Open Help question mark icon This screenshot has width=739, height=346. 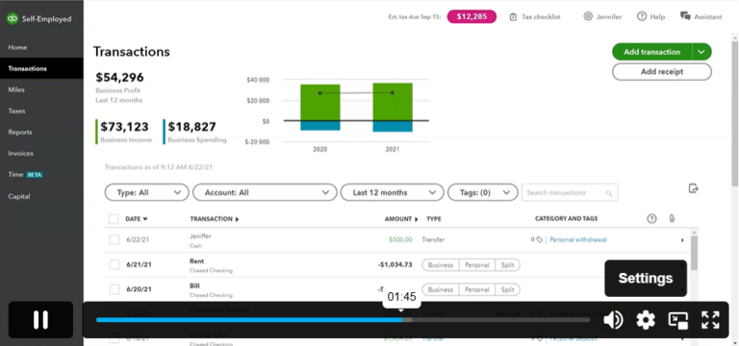click(x=642, y=16)
